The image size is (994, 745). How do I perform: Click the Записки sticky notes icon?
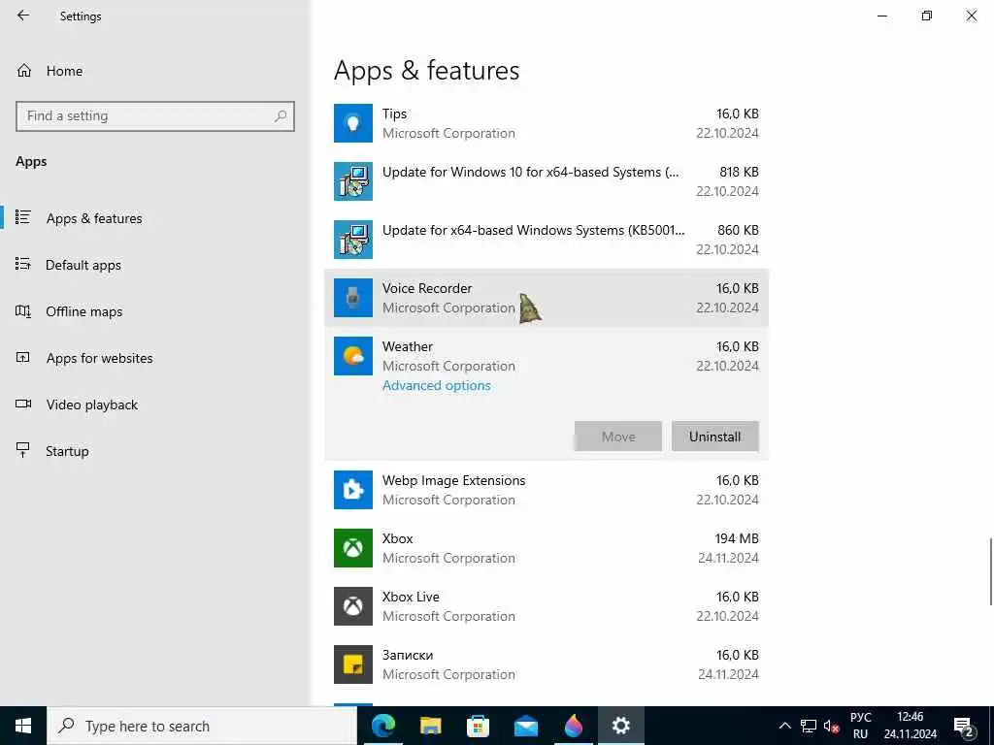tap(353, 664)
